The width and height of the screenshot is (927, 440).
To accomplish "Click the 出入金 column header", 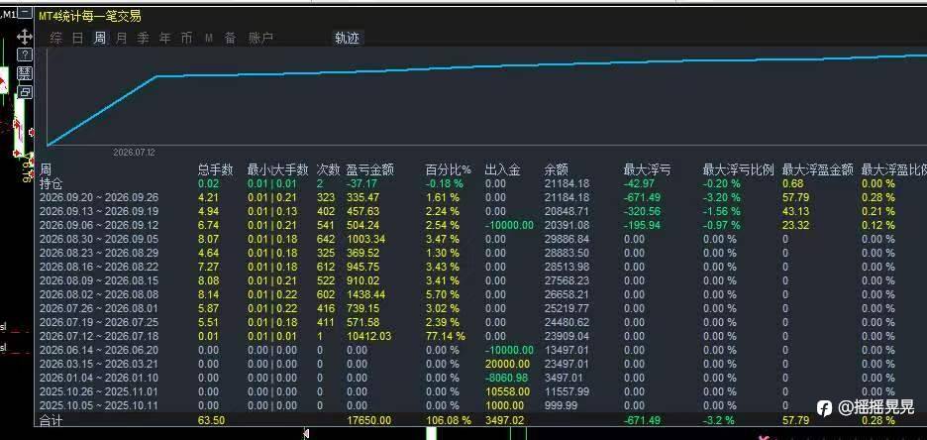I will (502, 170).
